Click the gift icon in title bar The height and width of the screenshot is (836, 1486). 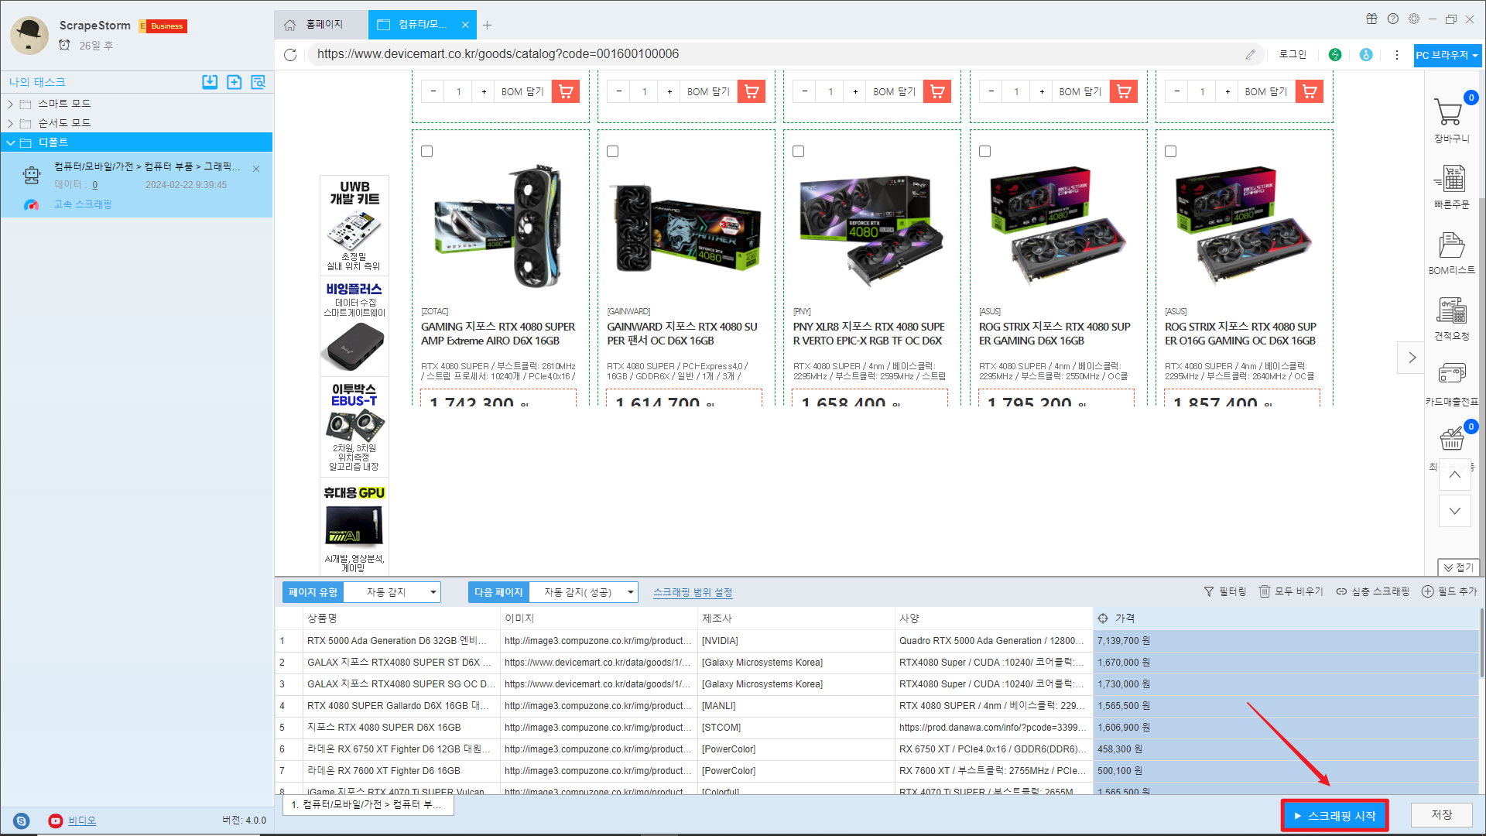tap(1371, 19)
